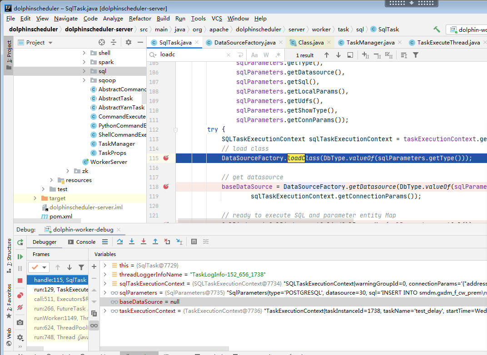Image resolution: width=487 pixels, height=355 pixels.
Task: Close the SqlTask.java tab
Action: click(197, 42)
